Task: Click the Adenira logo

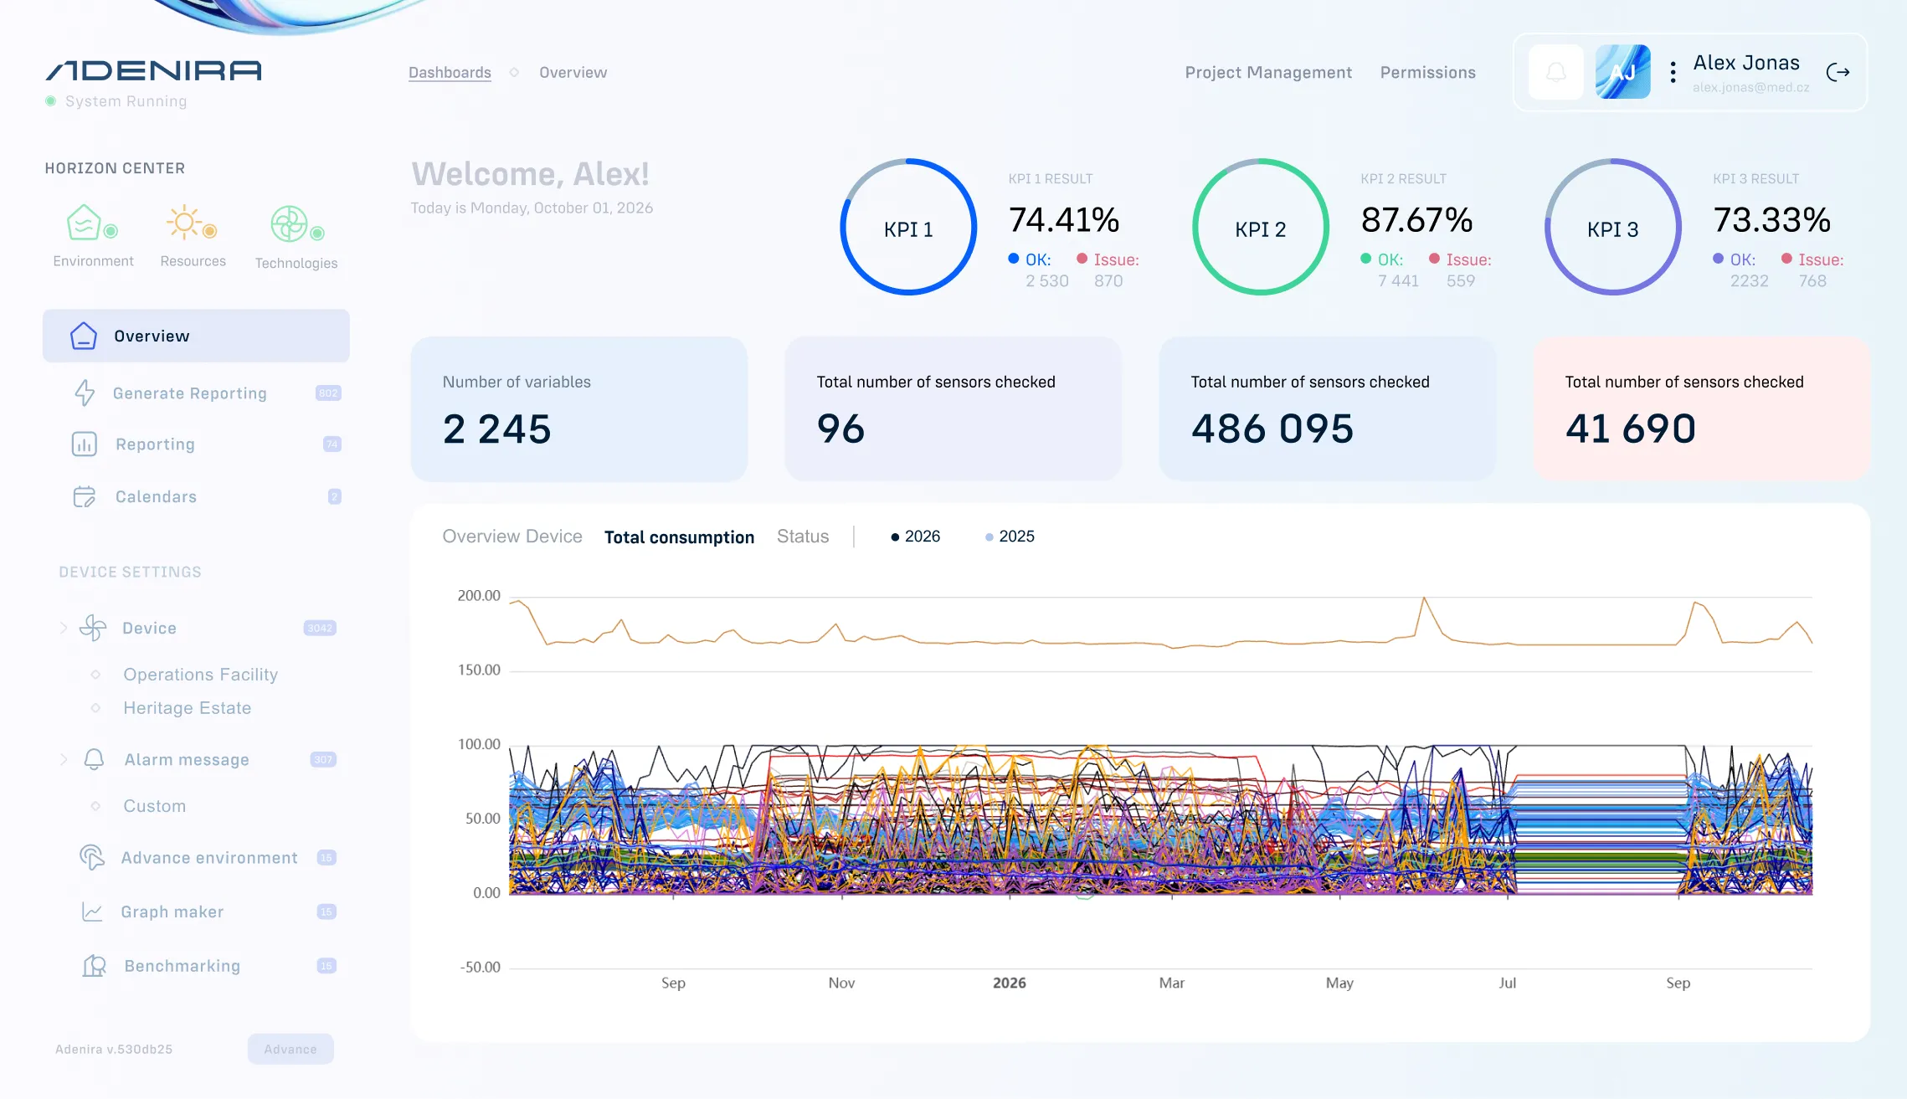Action: (154, 70)
